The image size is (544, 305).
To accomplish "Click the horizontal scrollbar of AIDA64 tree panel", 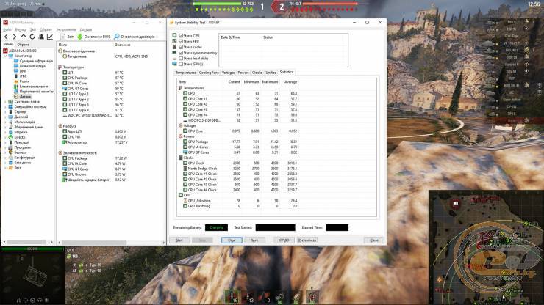I will [28, 242].
